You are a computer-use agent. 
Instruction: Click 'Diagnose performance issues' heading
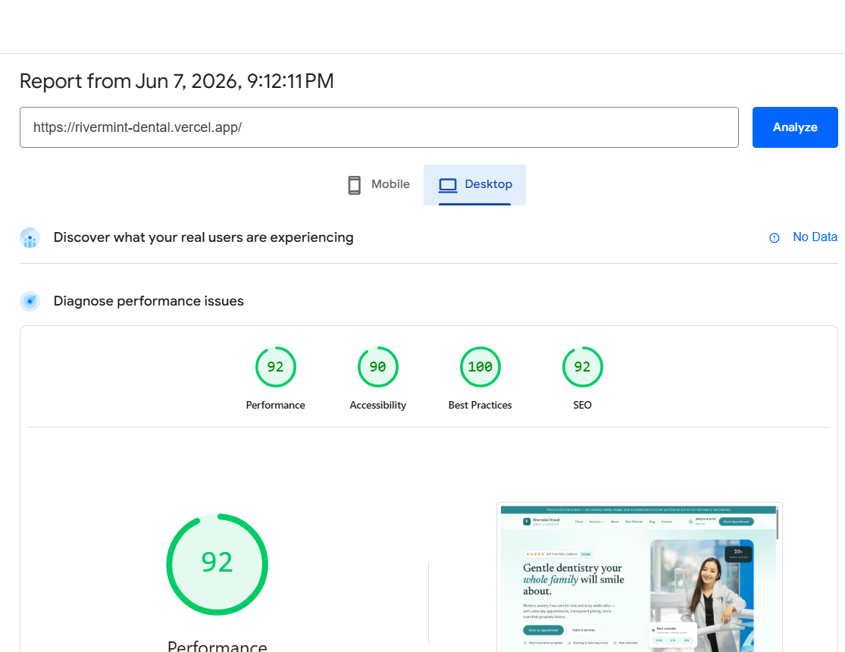149,301
